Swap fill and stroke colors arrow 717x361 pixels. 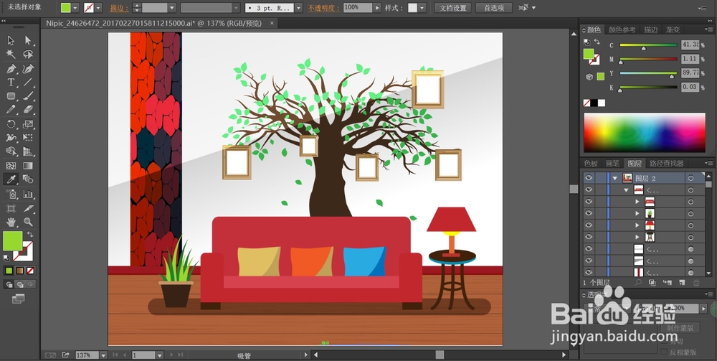30,234
